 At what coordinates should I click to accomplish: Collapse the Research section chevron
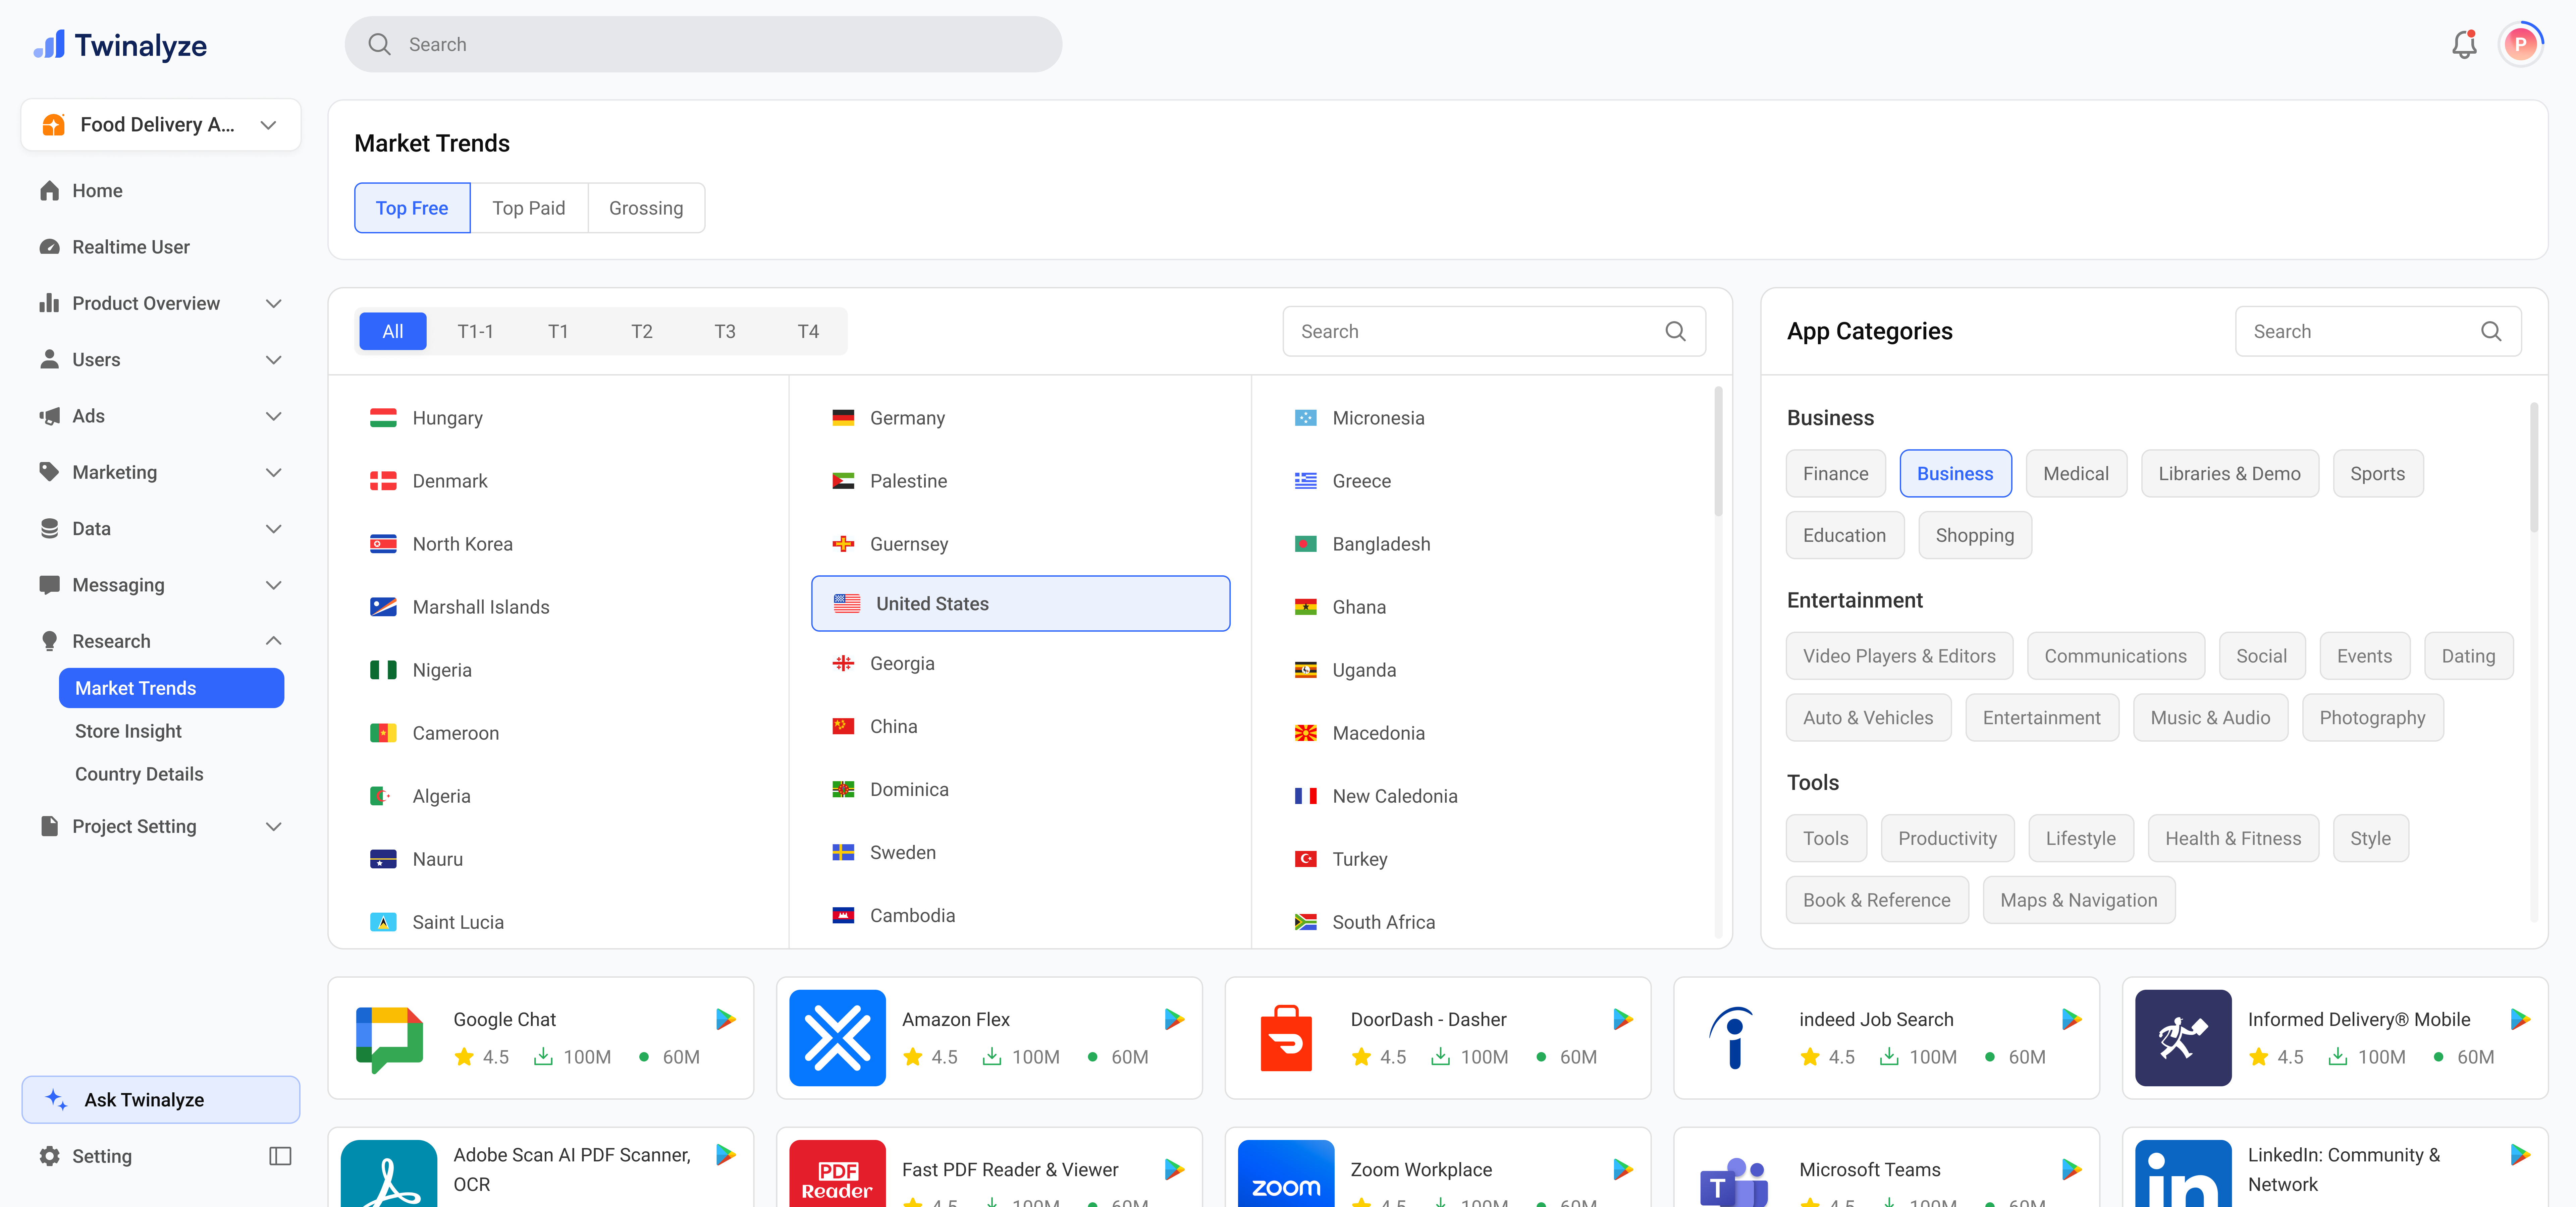point(273,640)
